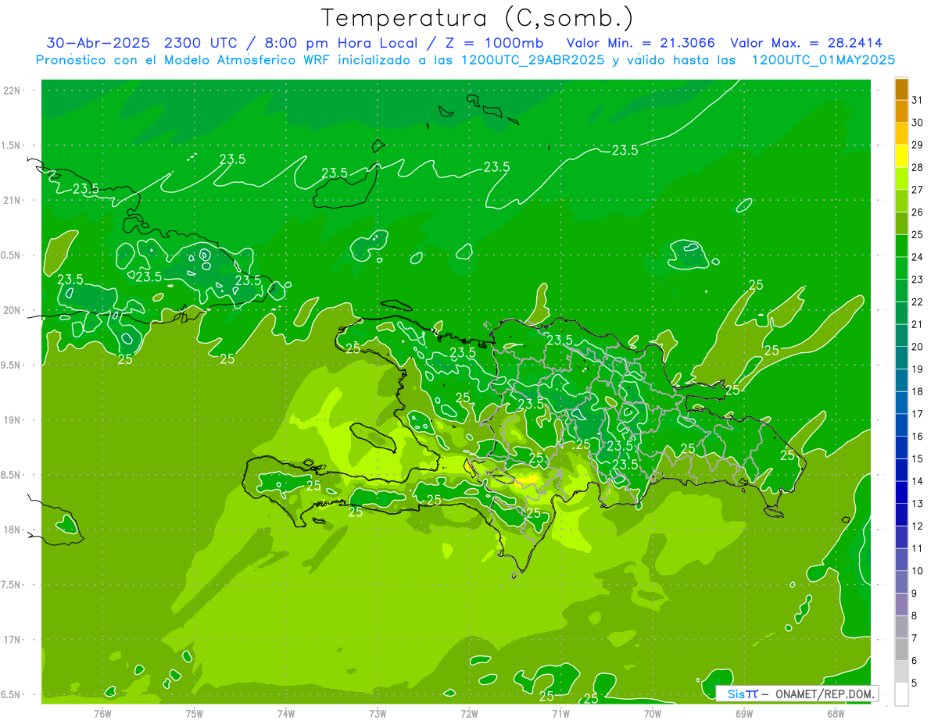The width and height of the screenshot is (938, 724).
Task: Click the colorbar label '20'
Action: pyautogui.click(x=918, y=347)
